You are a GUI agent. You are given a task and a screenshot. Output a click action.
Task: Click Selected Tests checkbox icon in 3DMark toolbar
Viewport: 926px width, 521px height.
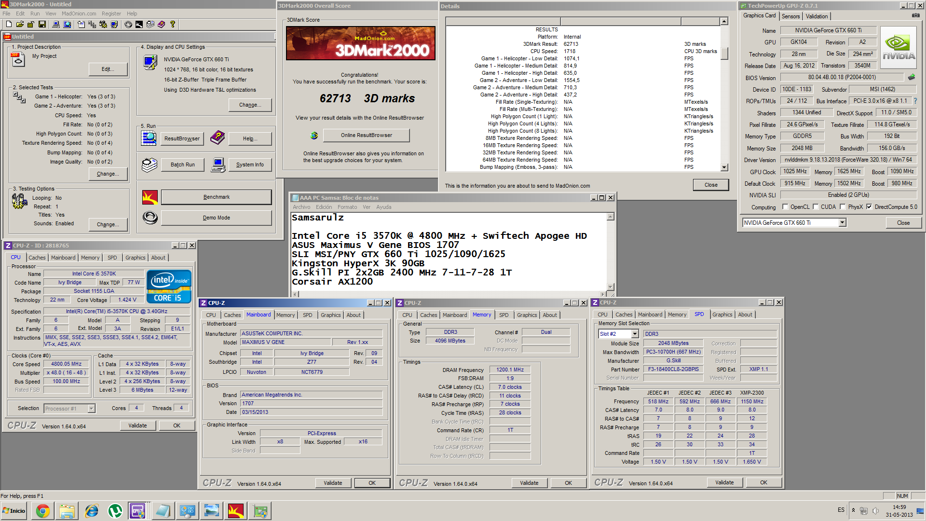coord(92,24)
